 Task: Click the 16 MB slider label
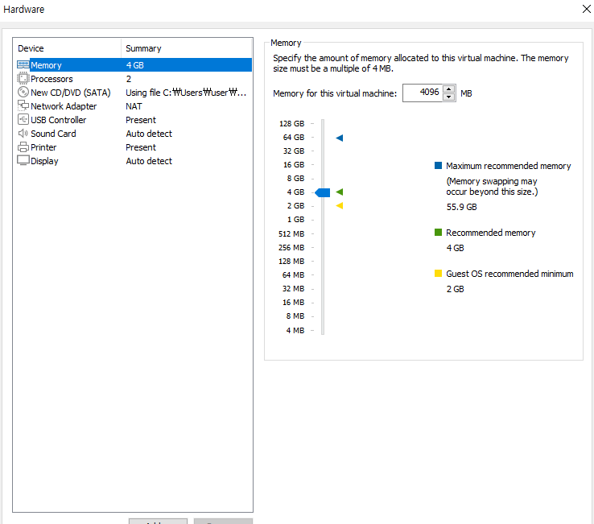293,302
